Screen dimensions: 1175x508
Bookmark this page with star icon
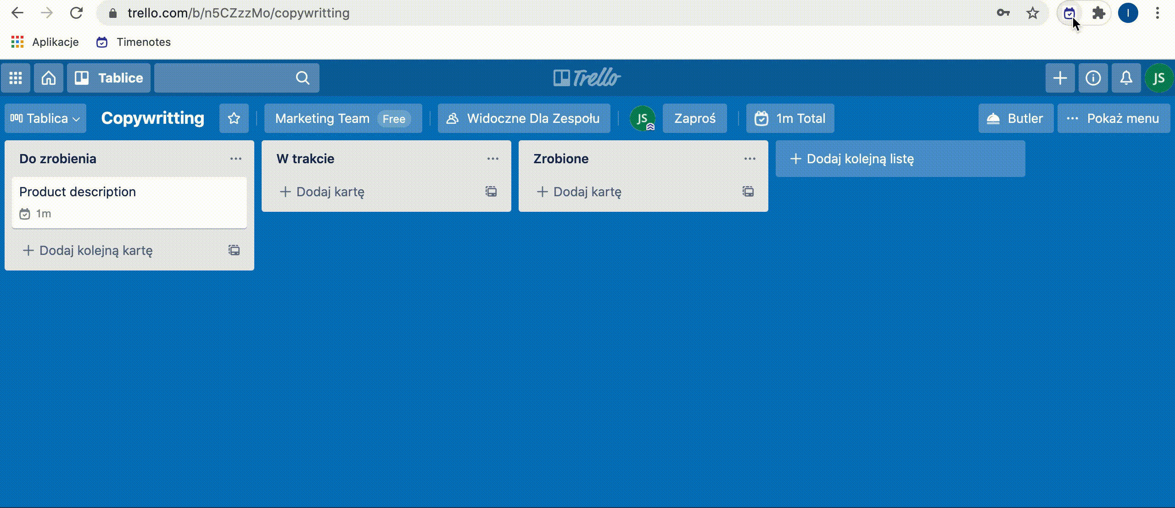1032,13
